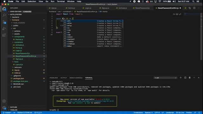Click the errors and warnings status indicator
Image resolution: width=203 pixels, height=114 pixels.
point(38,113)
